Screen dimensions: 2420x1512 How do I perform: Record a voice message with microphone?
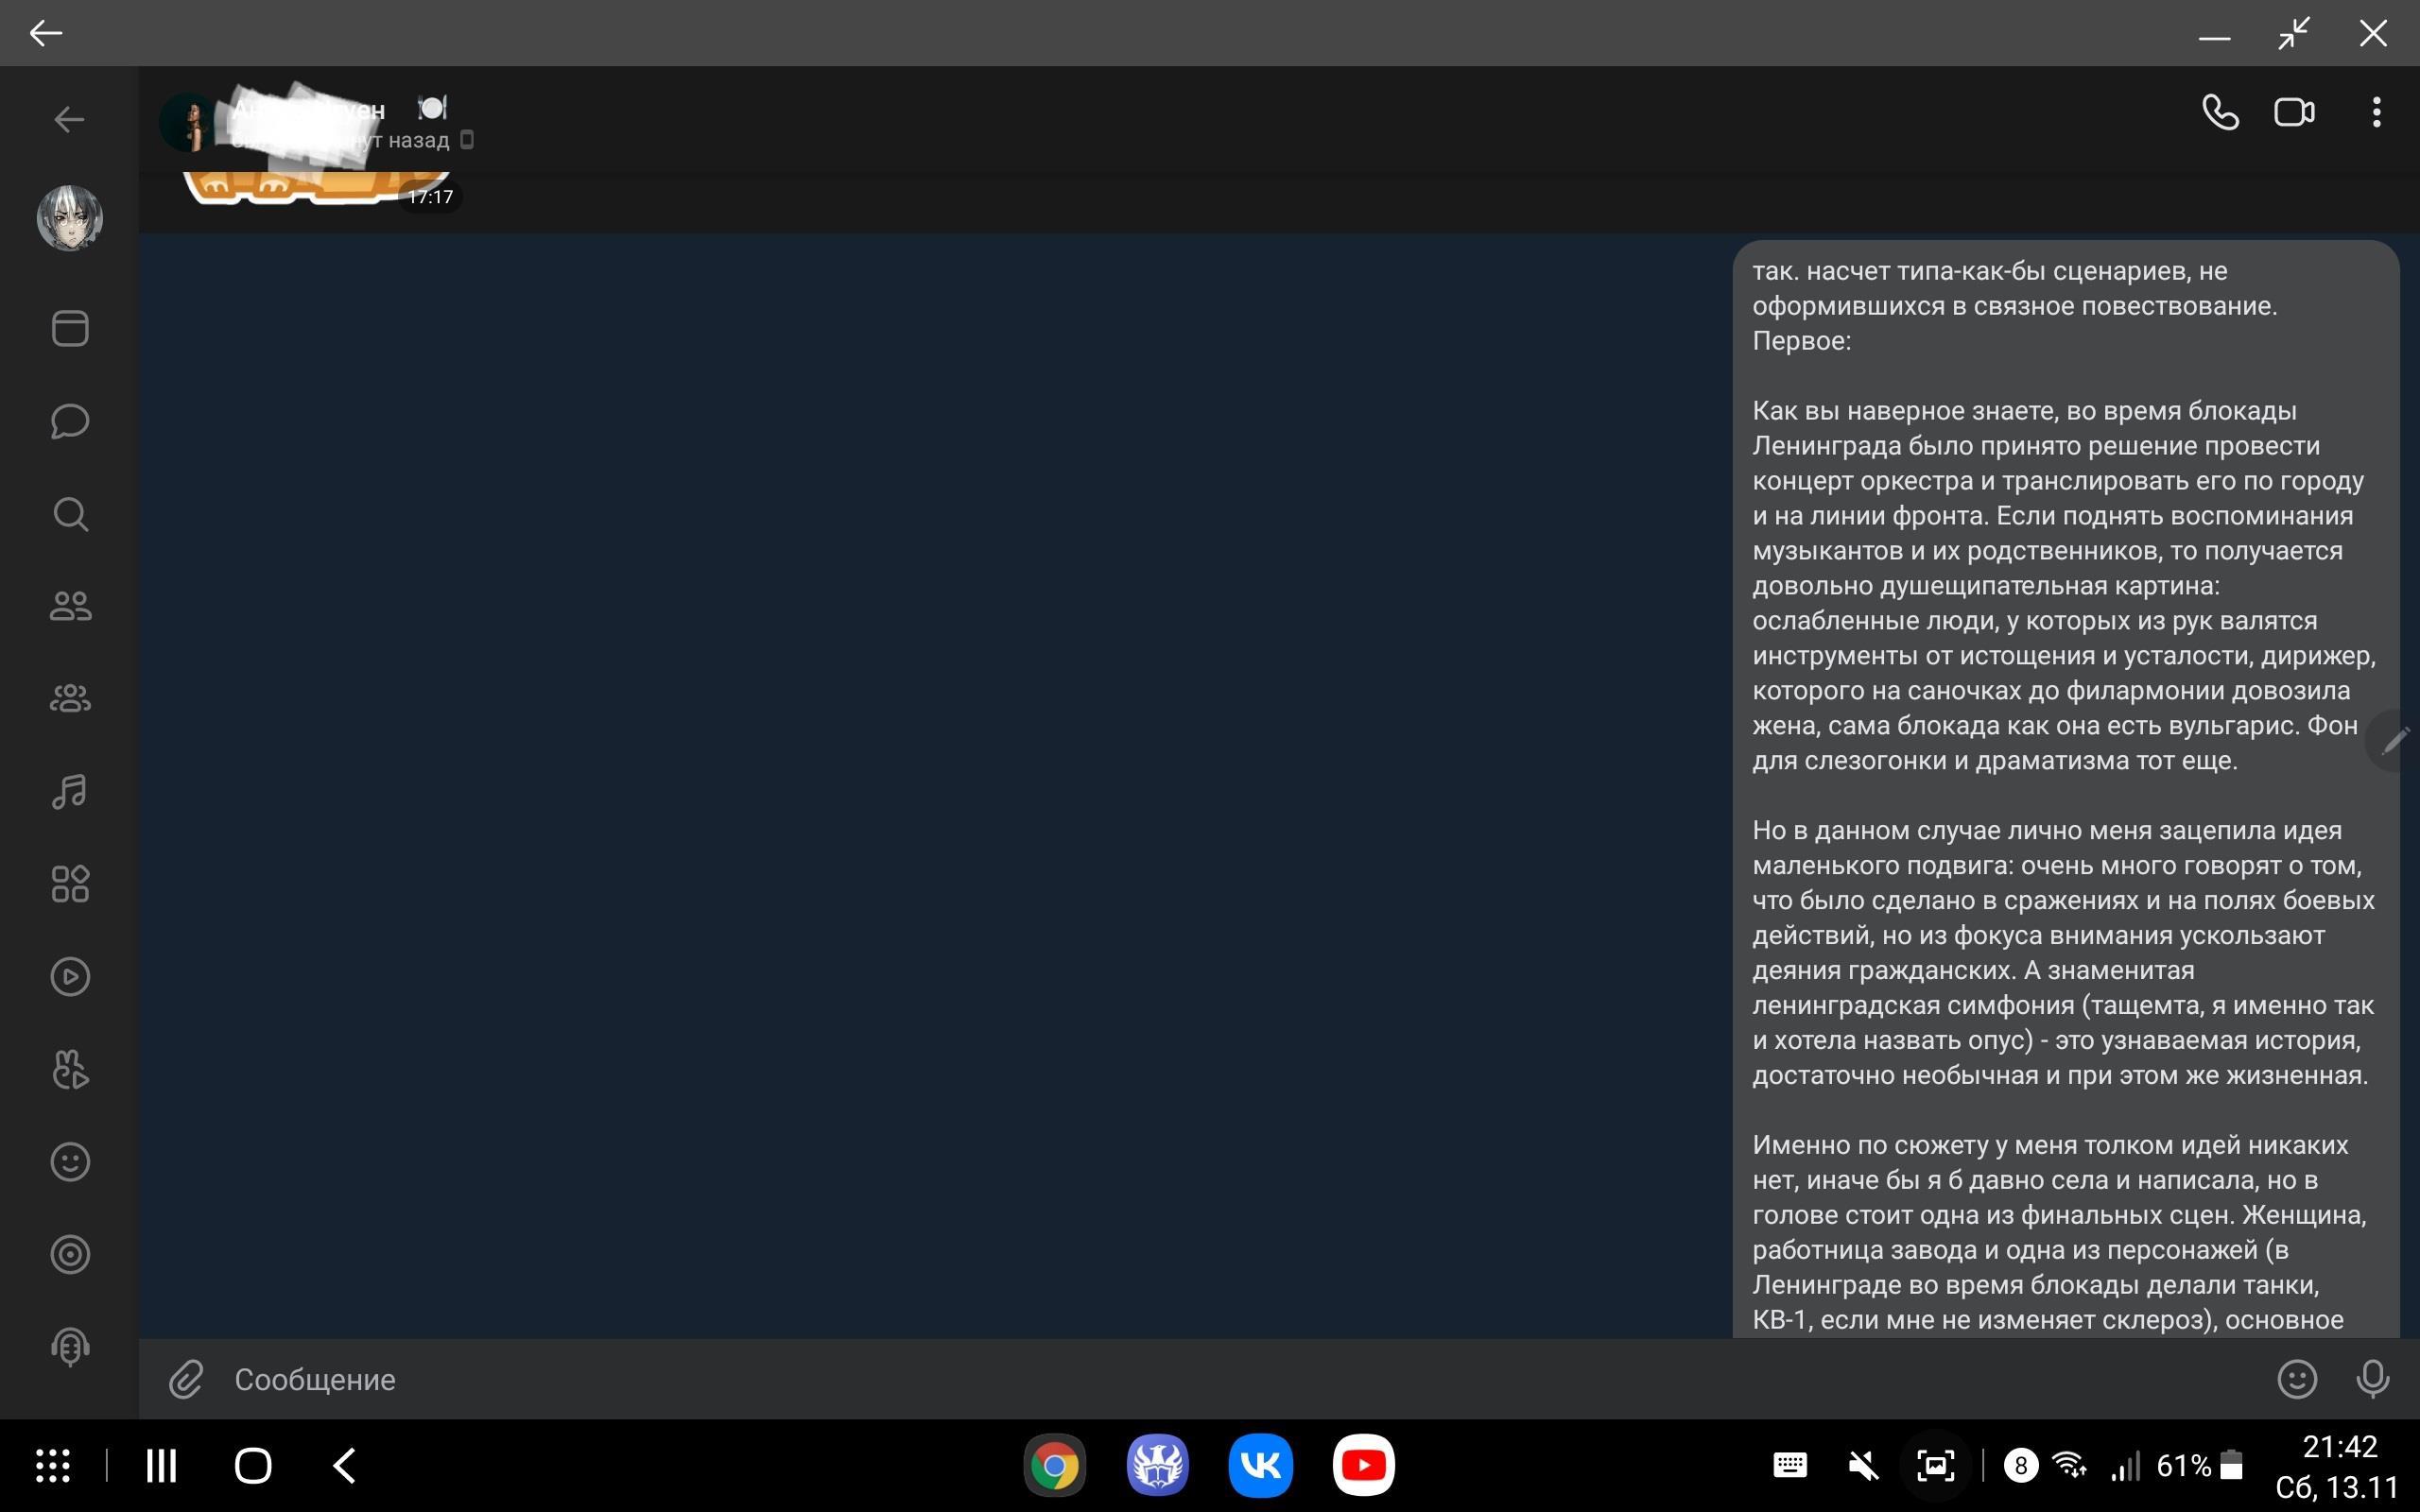click(x=2373, y=1379)
